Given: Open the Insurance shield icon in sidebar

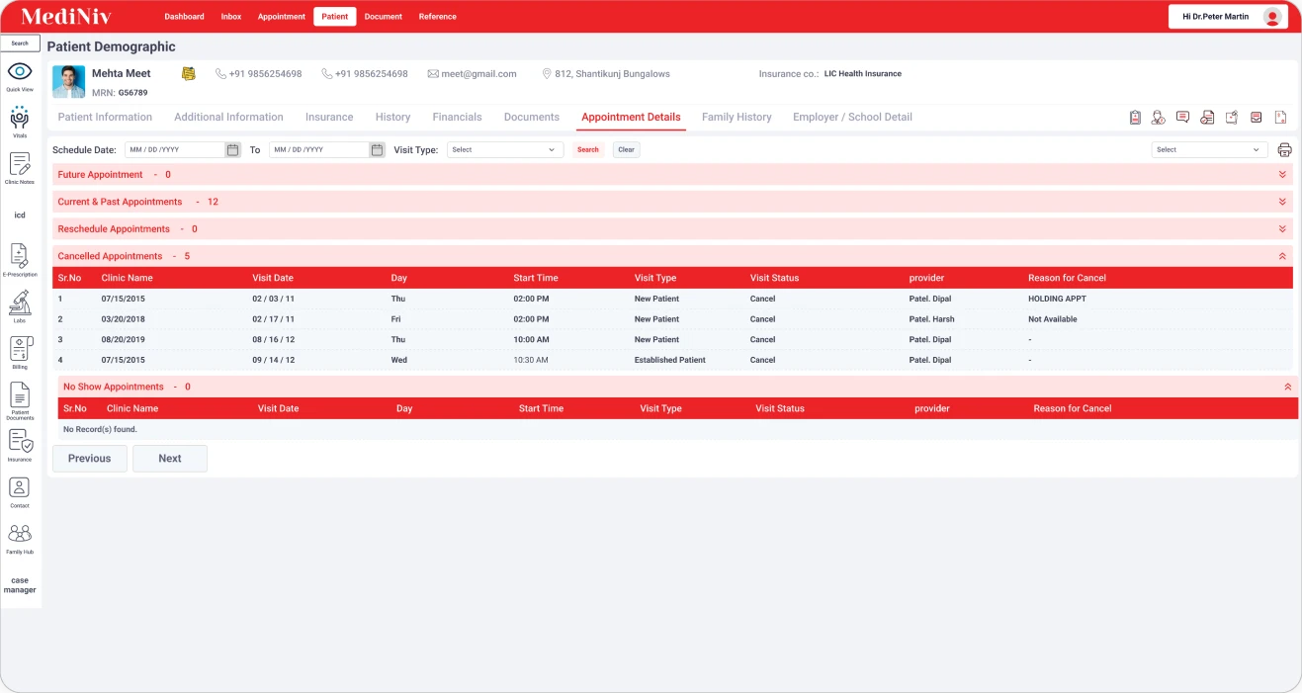Looking at the screenshot, I should click(20, 441).
